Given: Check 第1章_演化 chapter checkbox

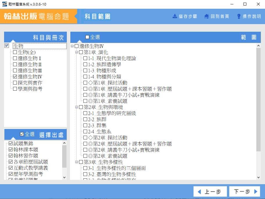Looking at the screenshot, I should [x=81, y=52].
